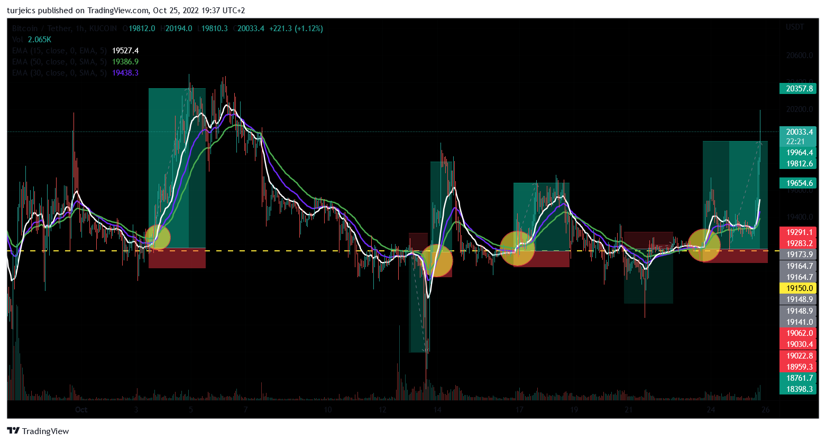Click the red 19062.0 price label

click(798, 333)
